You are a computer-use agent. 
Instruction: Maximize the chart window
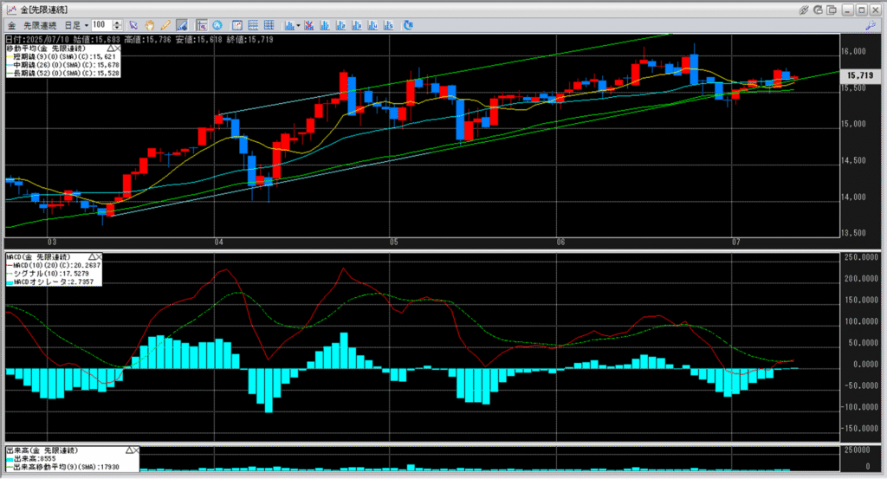coord(861,10)
